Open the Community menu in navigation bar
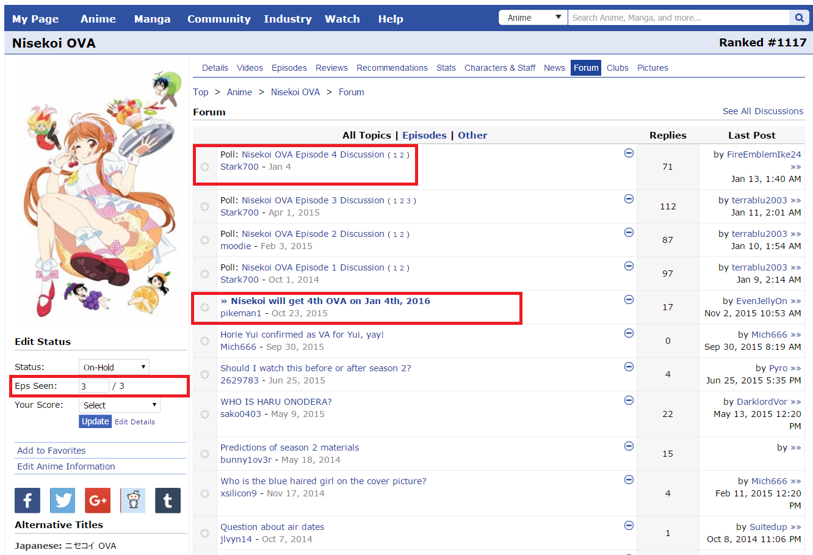Screen dimensions: 813x555 (x=219, y=19)
